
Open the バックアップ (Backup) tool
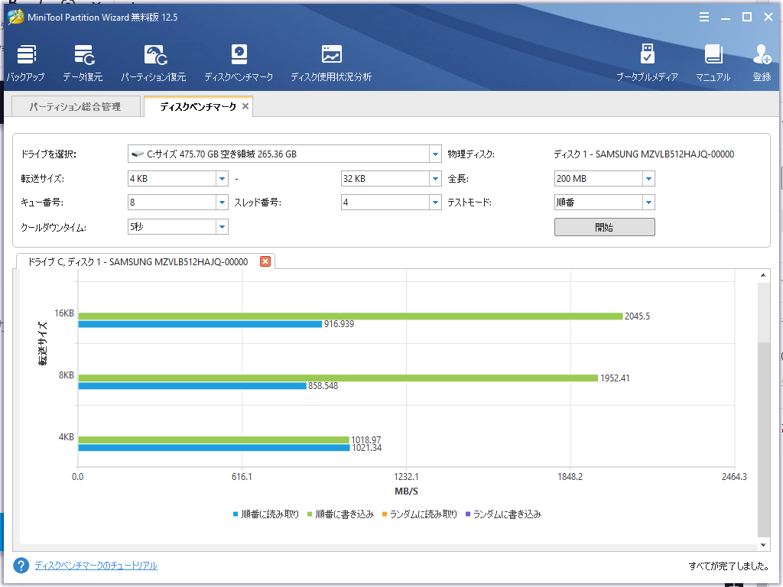pyautogui.click(x=25, y=63)
